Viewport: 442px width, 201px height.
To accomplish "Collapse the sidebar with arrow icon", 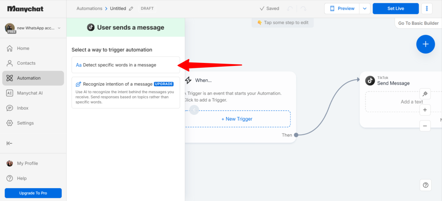I will point(10,143).
